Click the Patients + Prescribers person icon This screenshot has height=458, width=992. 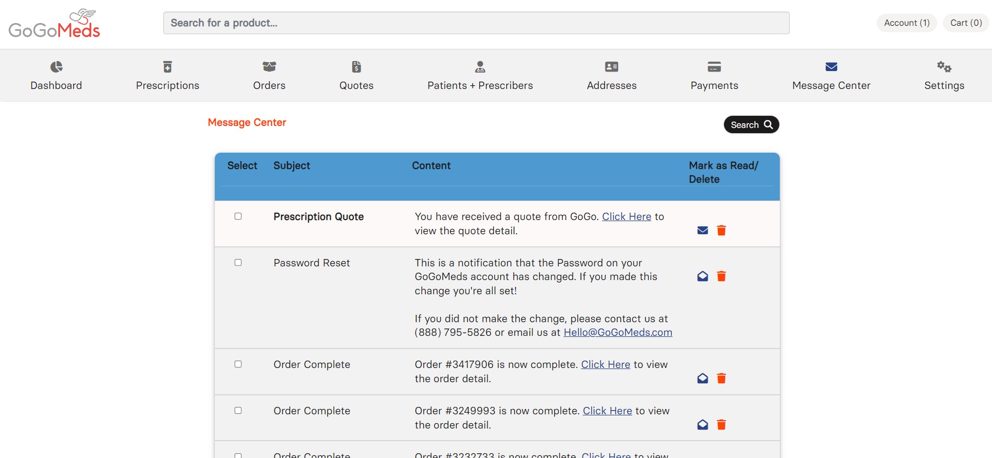480,67
